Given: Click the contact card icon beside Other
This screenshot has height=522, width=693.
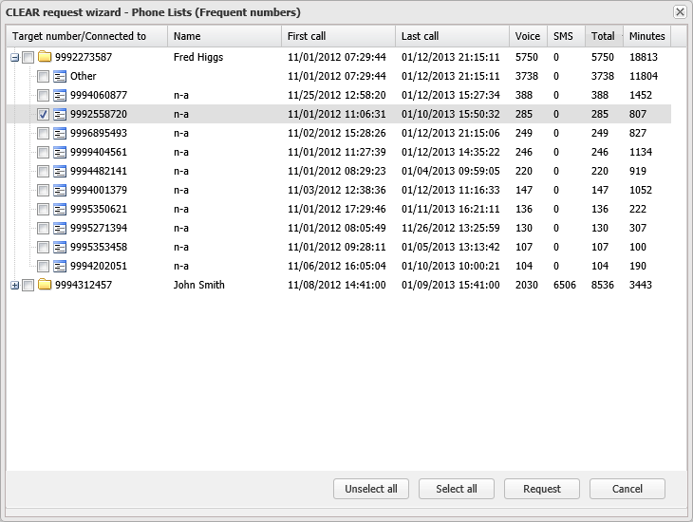Looking at the screenshot, I should coord(60,76).
